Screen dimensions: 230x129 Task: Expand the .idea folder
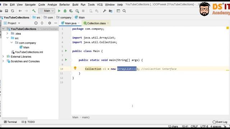click(7, 33)
